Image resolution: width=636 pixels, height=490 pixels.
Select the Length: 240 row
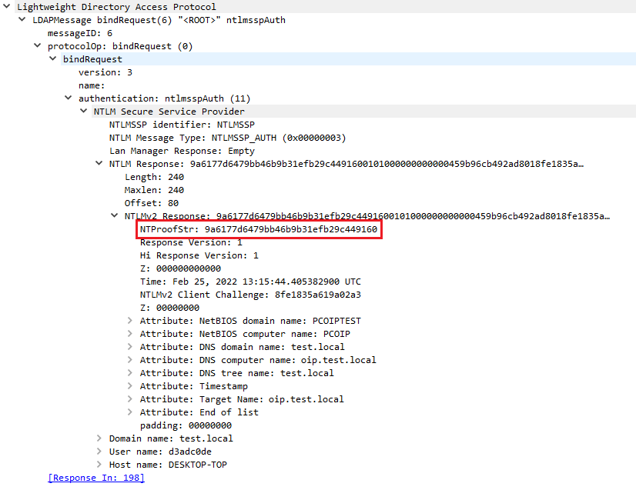click(154, 177)
